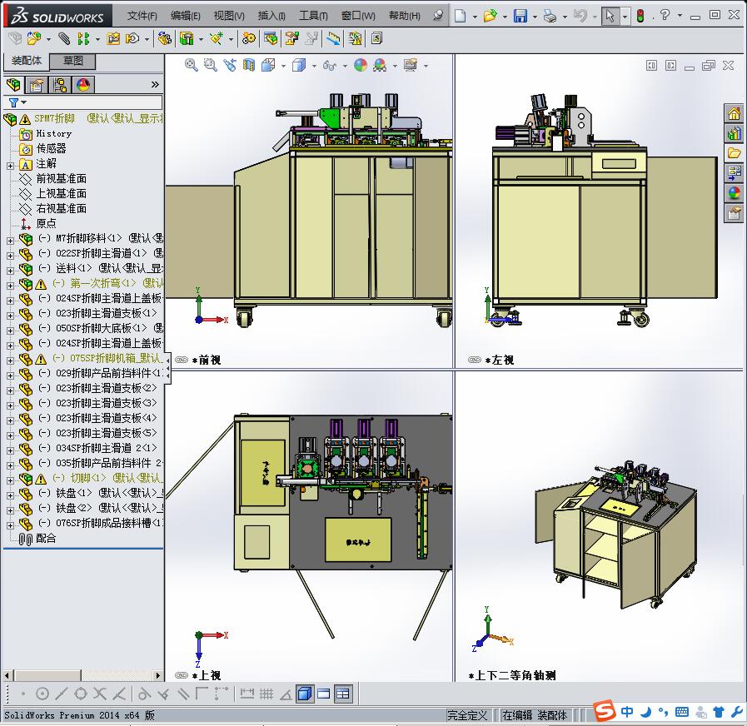Click the feature tree horizontal scrollbar right arrow
This screenshot has height=726, width=747.
pyautogui.click(x=158, y=675)
